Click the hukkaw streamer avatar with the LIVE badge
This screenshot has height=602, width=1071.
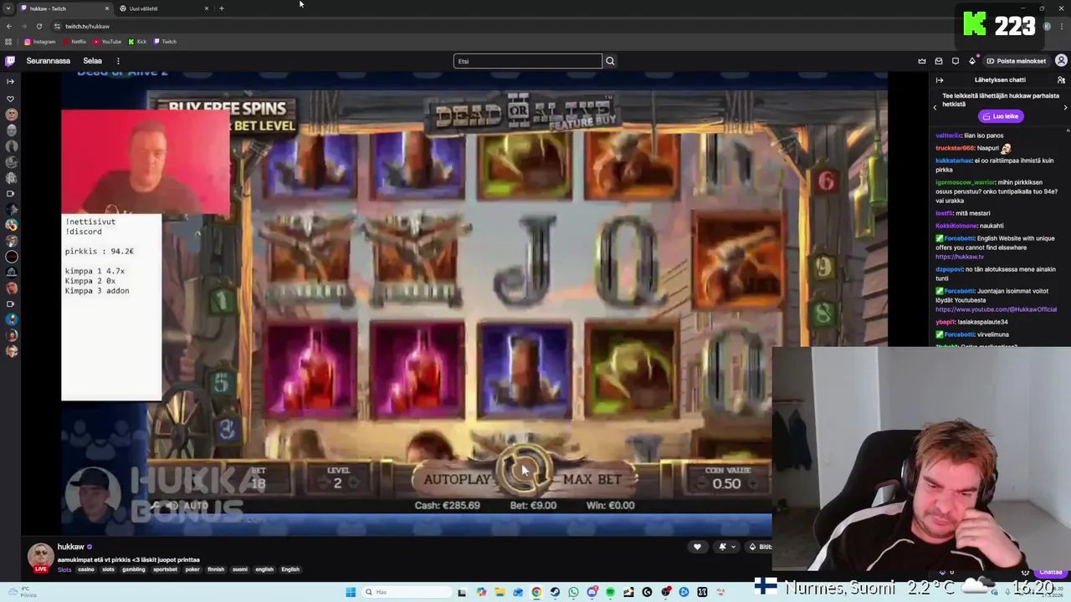[40, 557]
